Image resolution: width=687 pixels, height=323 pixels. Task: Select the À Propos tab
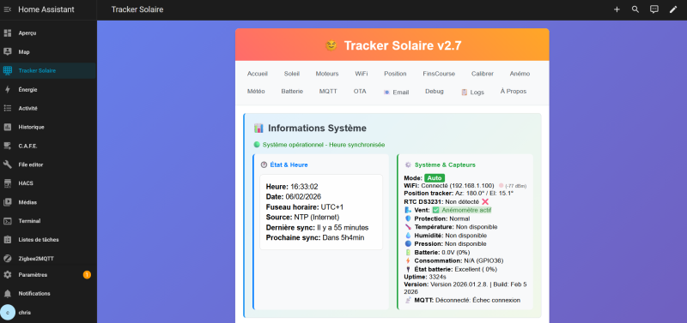514,92
